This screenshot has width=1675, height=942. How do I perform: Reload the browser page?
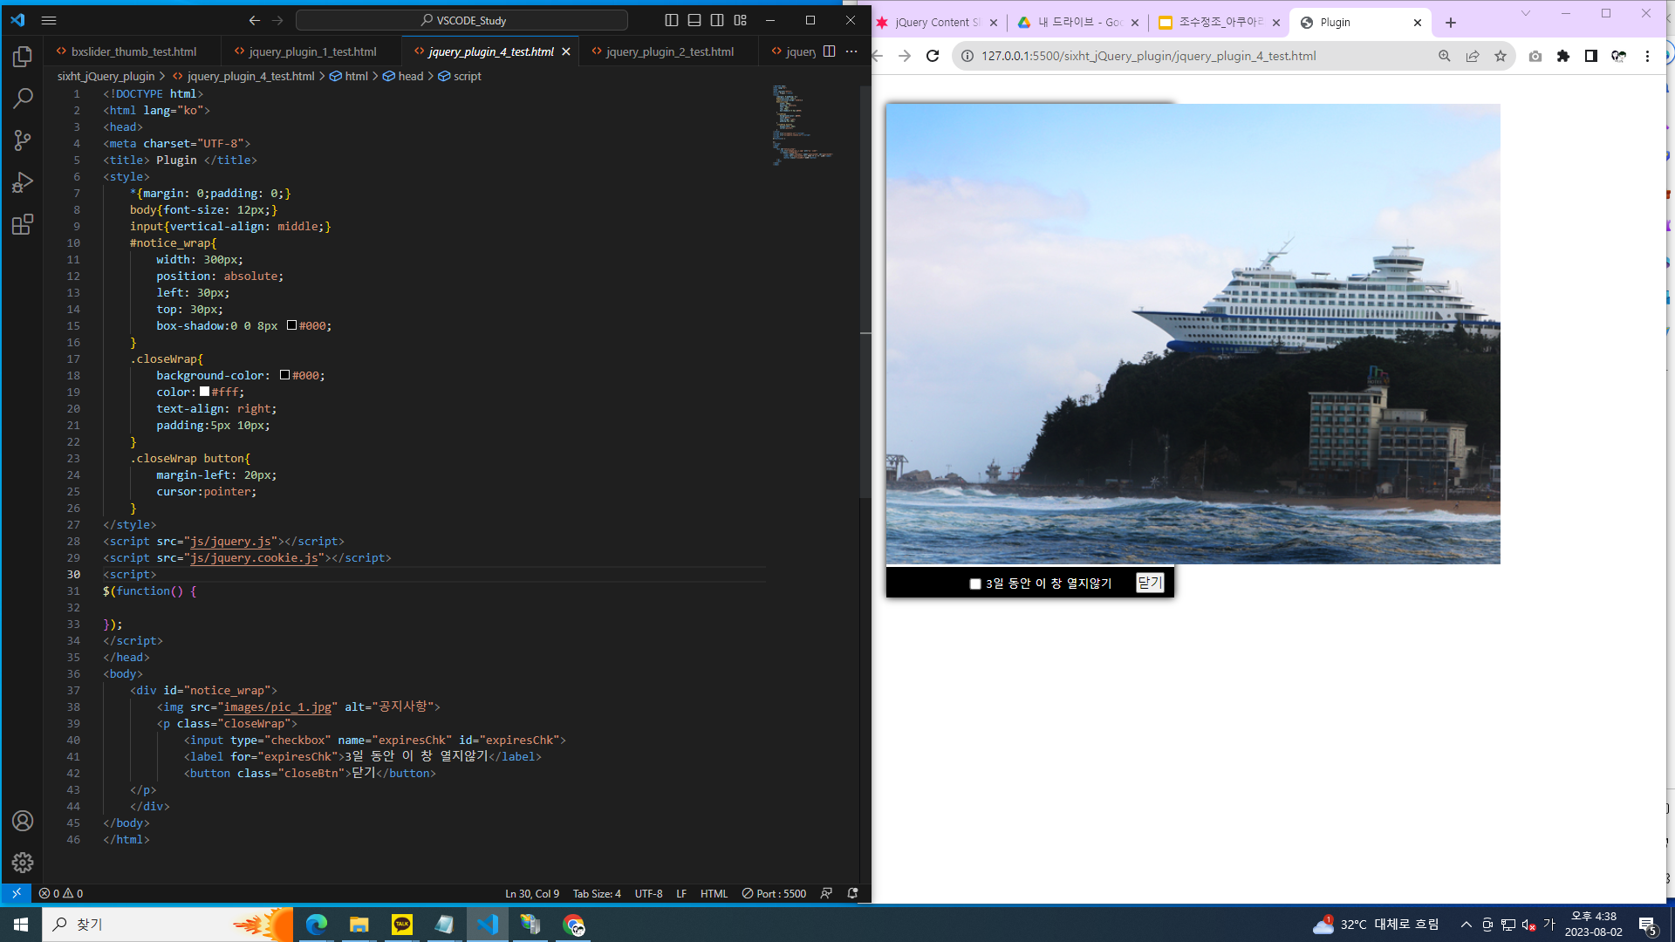click(933, 56)
